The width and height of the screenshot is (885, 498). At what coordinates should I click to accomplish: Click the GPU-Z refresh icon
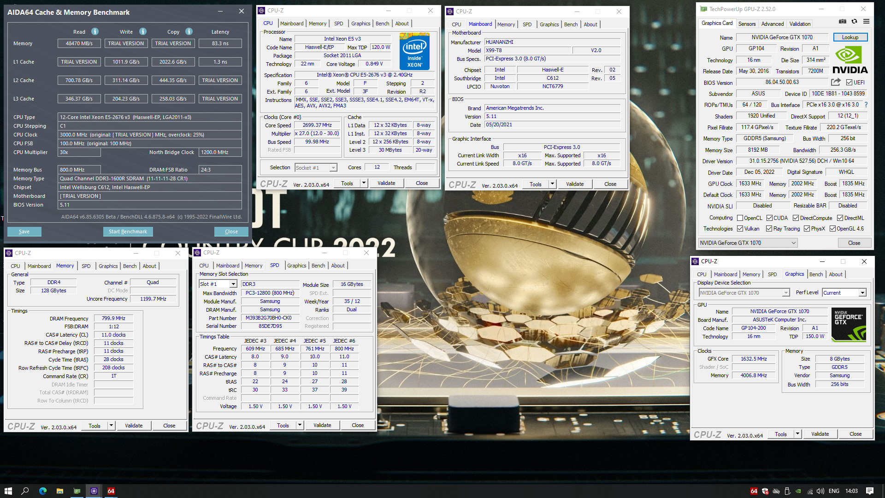[x=854, y=21]
